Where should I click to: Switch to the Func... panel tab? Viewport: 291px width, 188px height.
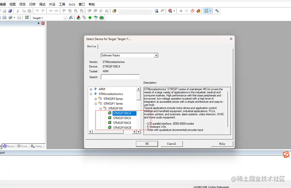24,146
